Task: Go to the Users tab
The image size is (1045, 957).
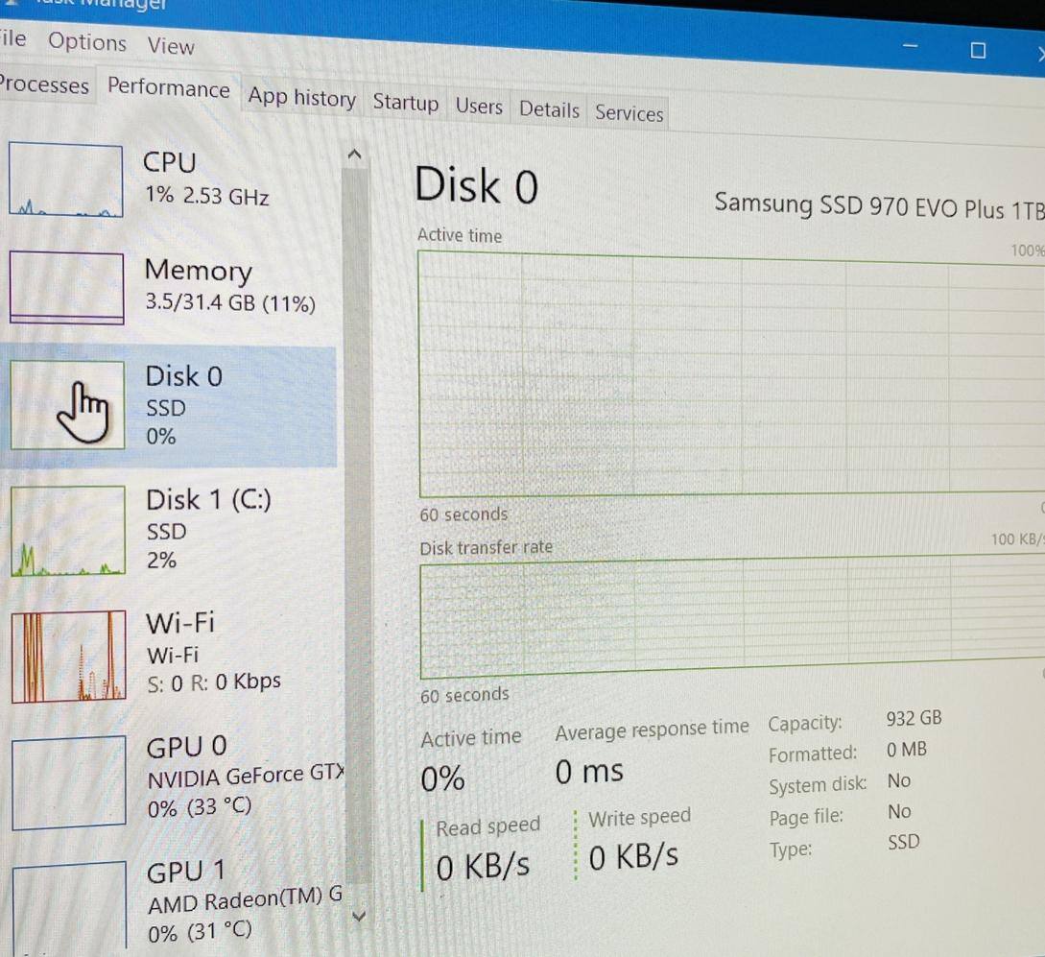Action: [479, 107]
